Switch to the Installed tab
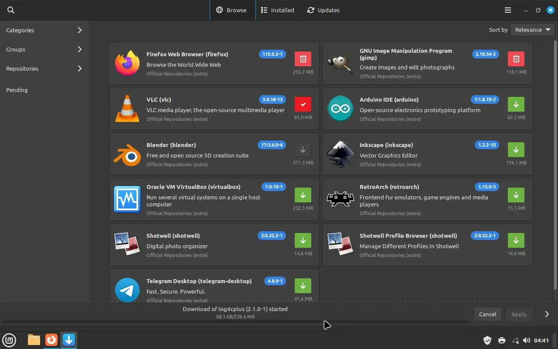The height and width of the screenshot is (349, 558). tap(278, 10)
